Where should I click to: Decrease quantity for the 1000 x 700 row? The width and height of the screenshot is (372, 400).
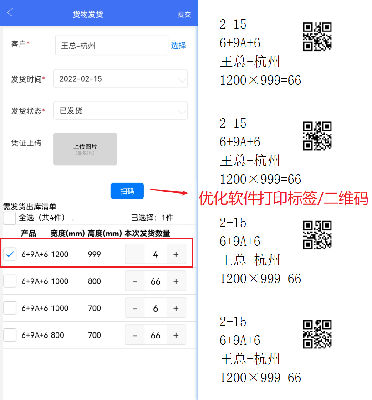point(135,308)
